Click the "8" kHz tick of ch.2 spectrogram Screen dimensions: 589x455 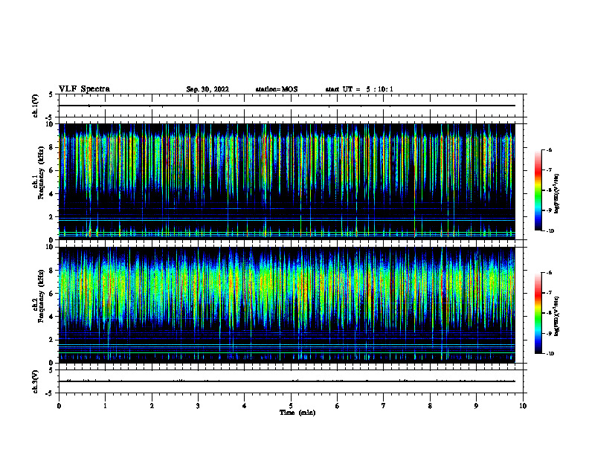pos(52,271)
